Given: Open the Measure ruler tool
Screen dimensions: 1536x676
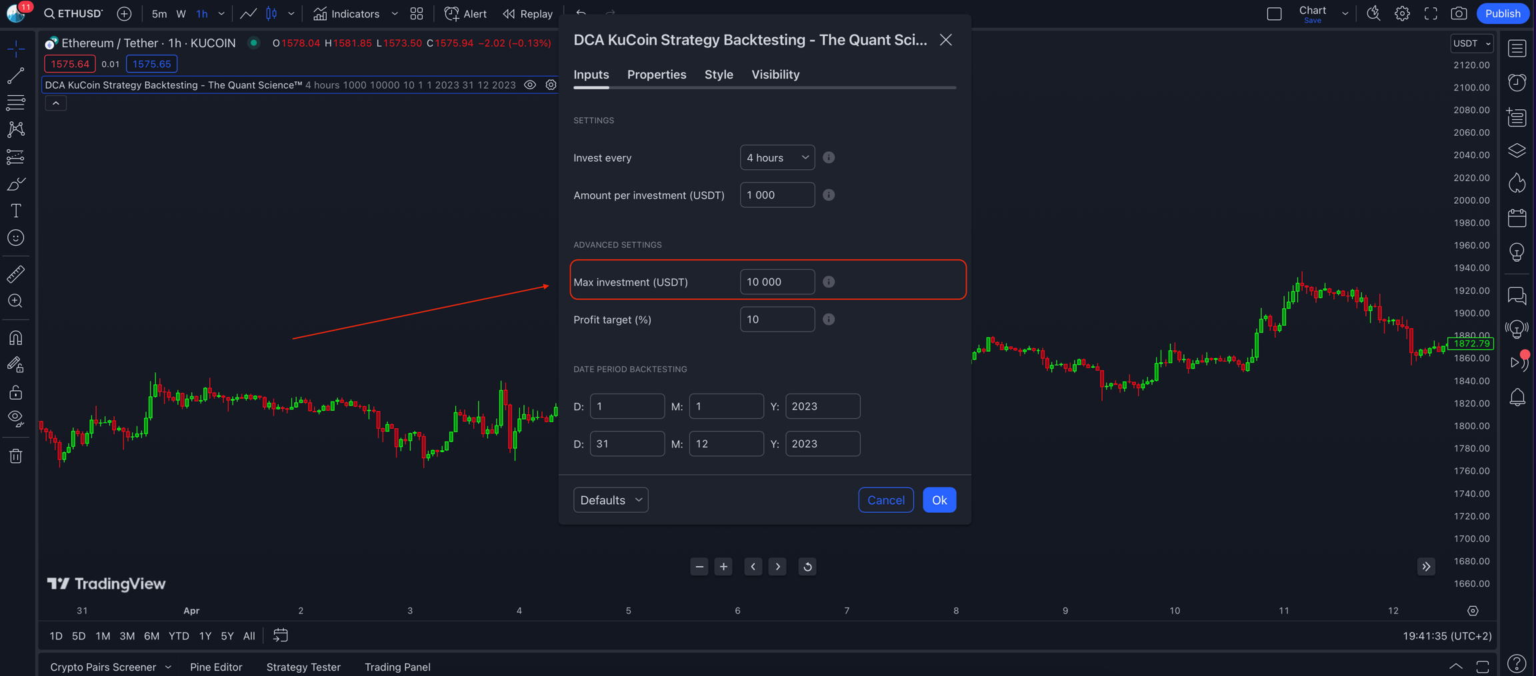Looking at the screenshot, I should point(16,274).
